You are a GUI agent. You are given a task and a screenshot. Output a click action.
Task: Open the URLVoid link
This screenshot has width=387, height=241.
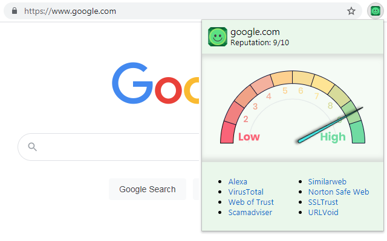click(x=323, y=212)
